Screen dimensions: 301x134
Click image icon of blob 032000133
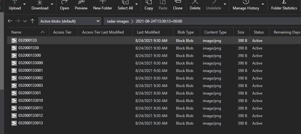(14, 40)
